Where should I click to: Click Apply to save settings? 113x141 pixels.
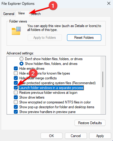pyautogui.click(x=100, y=136)
